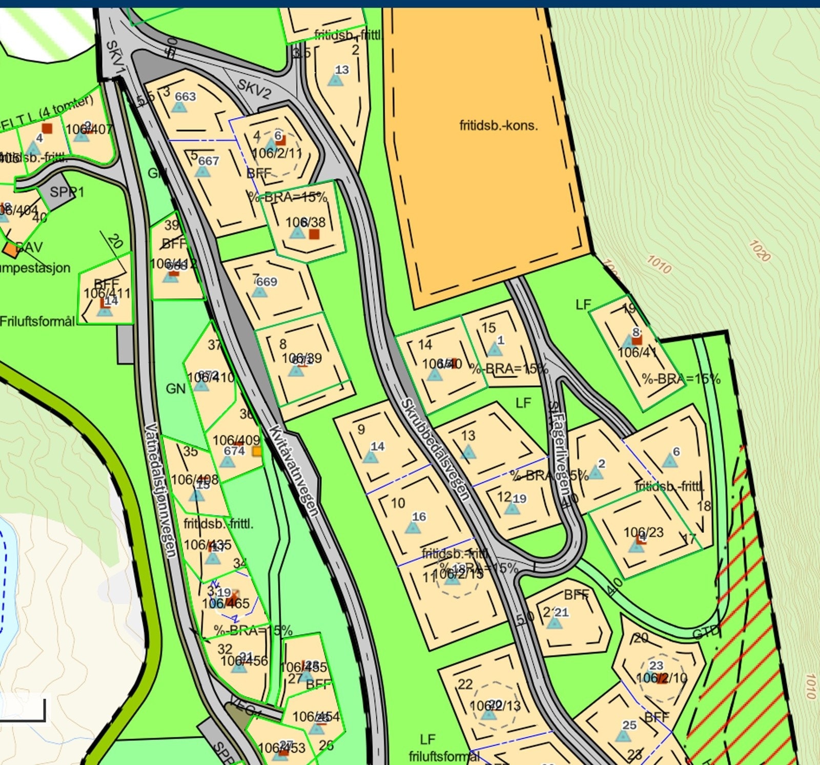Click the 'Friluftsformål' label at the left edge
Viewport: 820px width, 765px height.
coord(37,321)
